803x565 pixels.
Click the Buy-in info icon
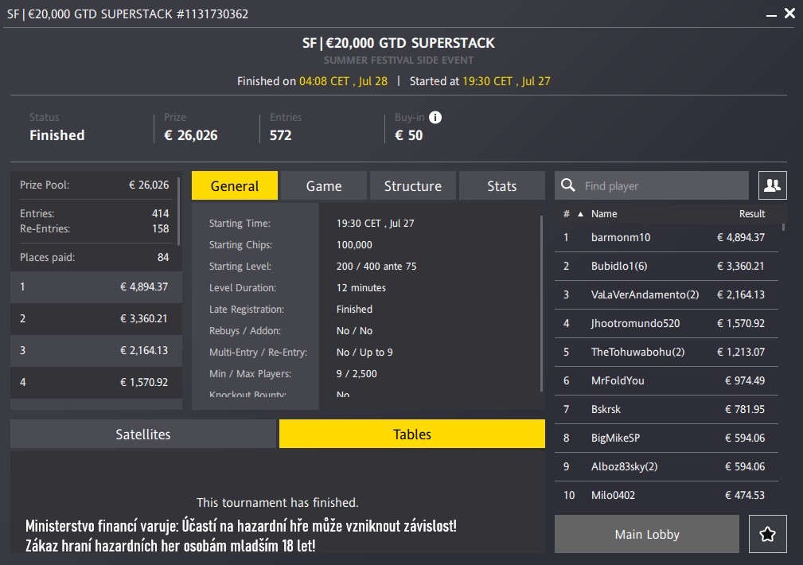click(x=435, y=118)
